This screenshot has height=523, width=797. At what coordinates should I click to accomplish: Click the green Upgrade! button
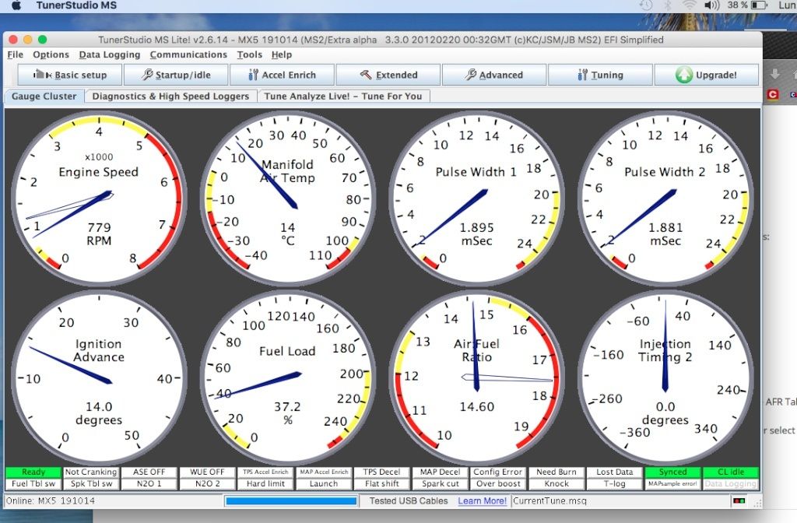point(707,75)
